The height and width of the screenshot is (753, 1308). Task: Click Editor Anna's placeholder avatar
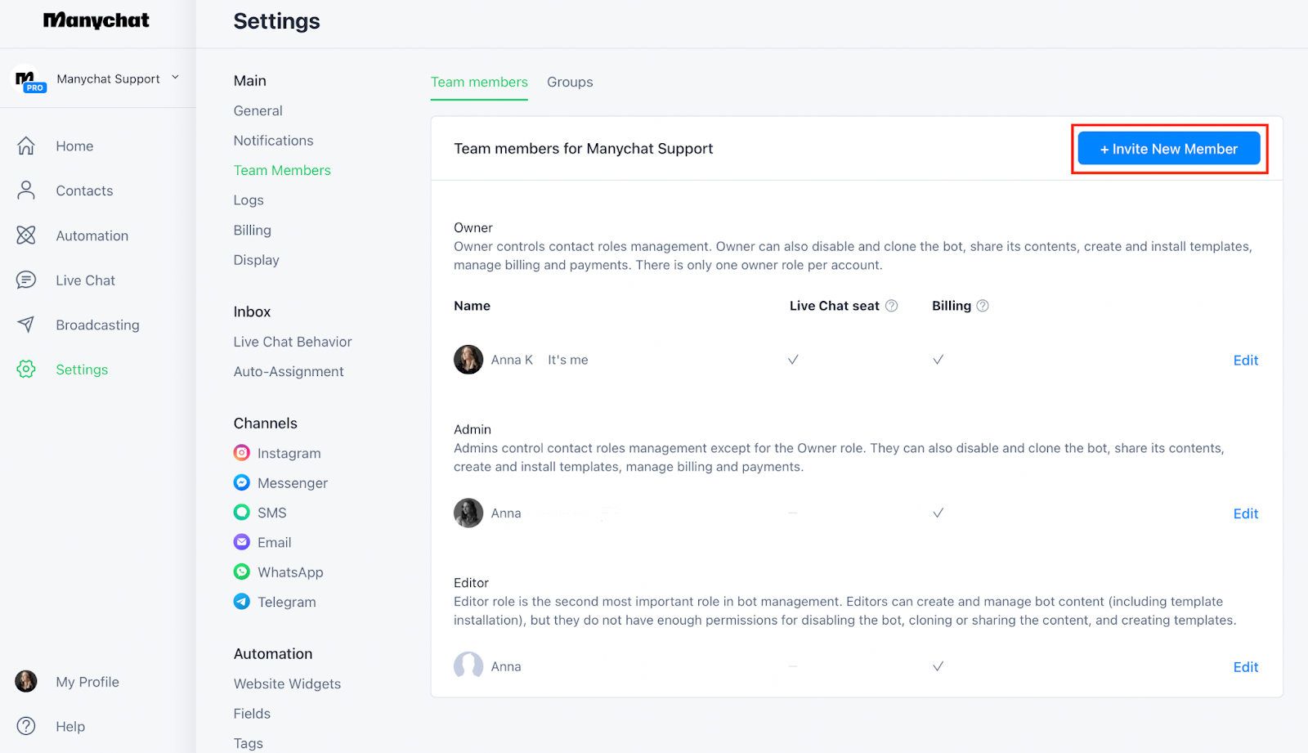pos(468,666)
